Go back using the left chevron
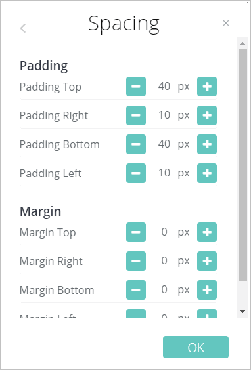 point(23,28)
